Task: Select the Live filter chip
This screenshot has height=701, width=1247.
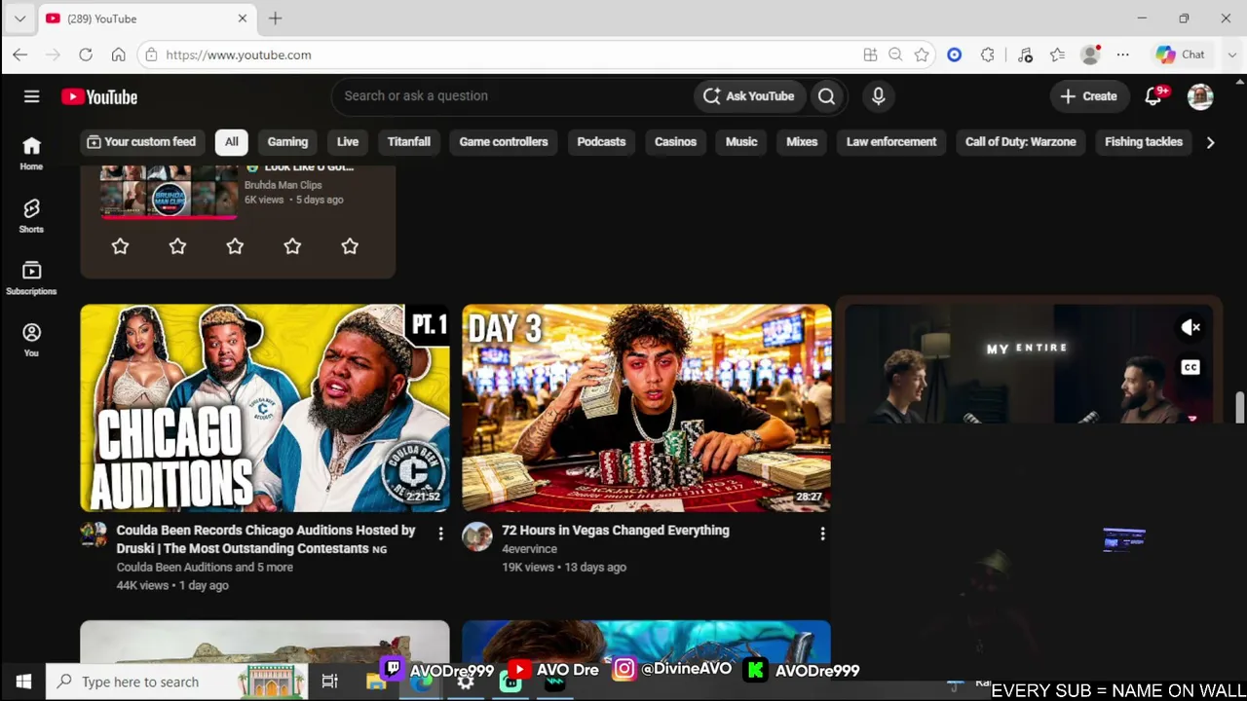Action: (348, 142)
